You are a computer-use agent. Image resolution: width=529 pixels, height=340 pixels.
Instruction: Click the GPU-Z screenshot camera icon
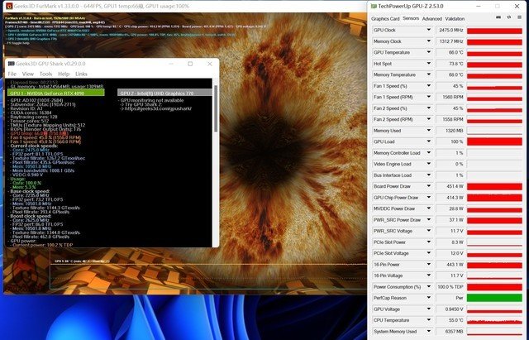tap(498, 17)
